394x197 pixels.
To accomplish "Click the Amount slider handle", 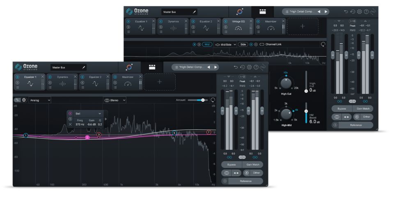I will point(203,100).
